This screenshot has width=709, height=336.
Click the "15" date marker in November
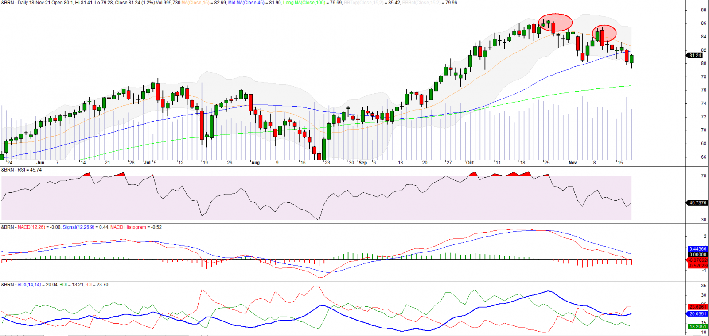[x=620, y=163]
